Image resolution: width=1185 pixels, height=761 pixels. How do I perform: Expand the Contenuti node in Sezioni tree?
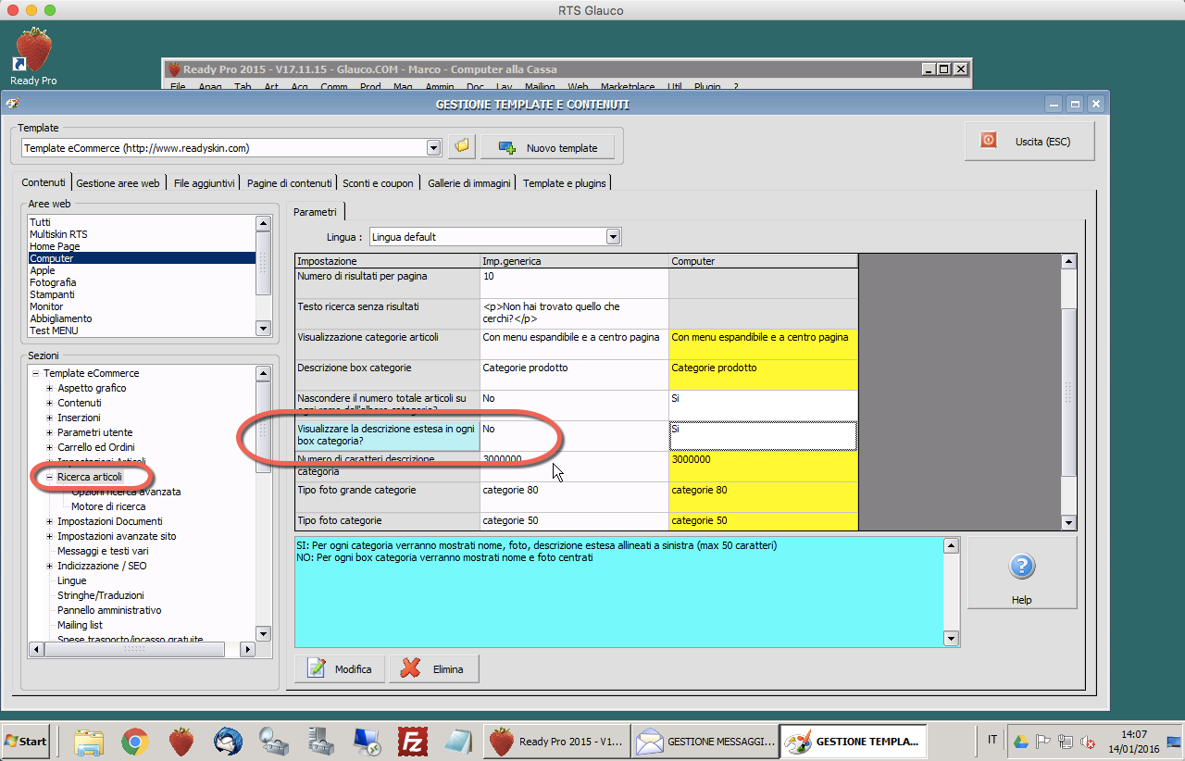(50, 403)
